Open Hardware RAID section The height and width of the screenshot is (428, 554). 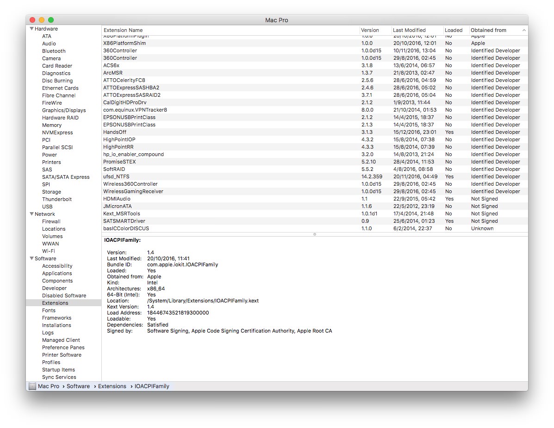point(60,118)
